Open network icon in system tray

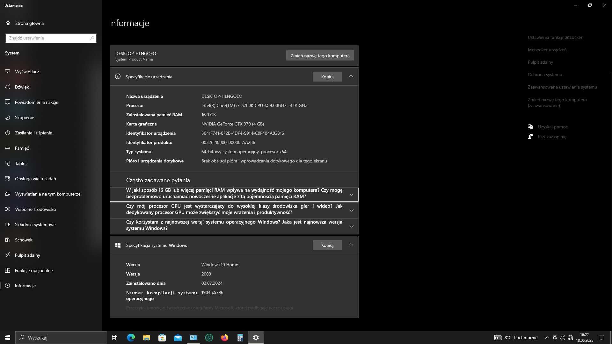(x=570, y=338)
